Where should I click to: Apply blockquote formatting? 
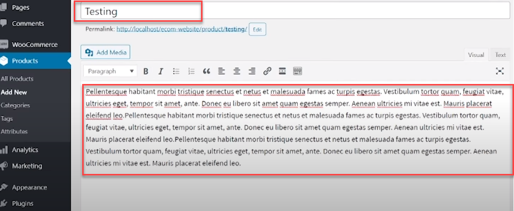point(206,71)
